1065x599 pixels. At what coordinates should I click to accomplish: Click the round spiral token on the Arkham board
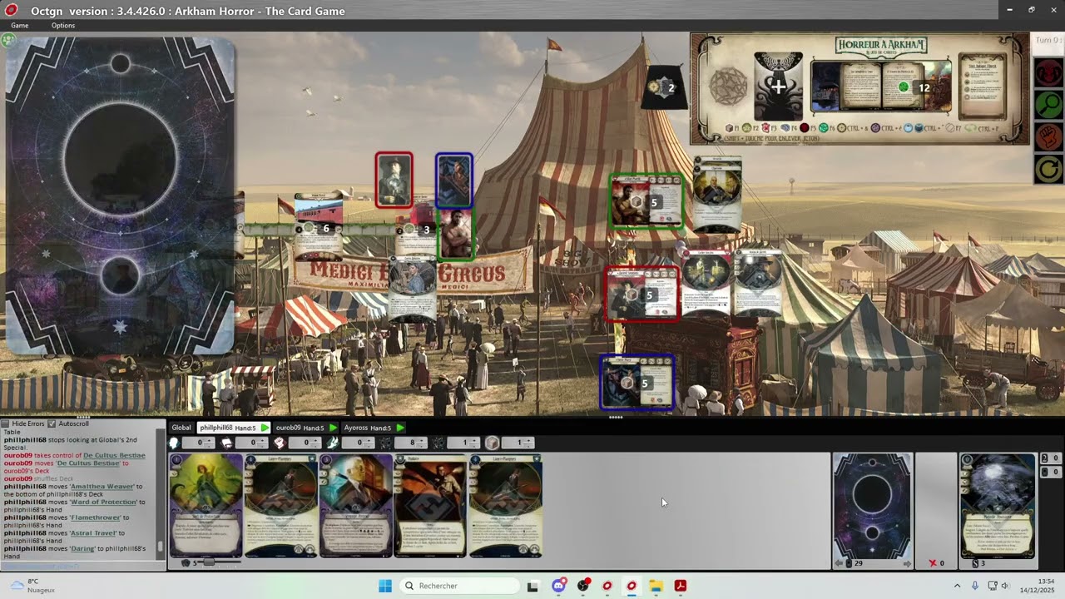[728, 87]
